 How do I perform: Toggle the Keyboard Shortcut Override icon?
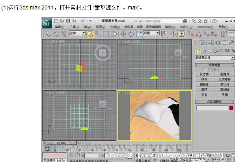(x=181, y=34)
